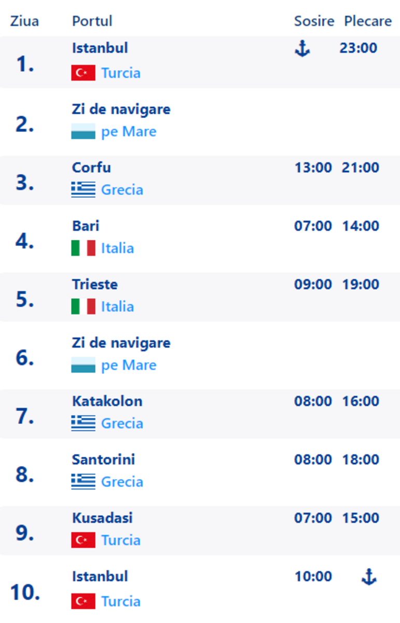Click the anchor icon in Istanbul day 10 row
Viewport: 400px width, 623px height.
click(368, 577)
